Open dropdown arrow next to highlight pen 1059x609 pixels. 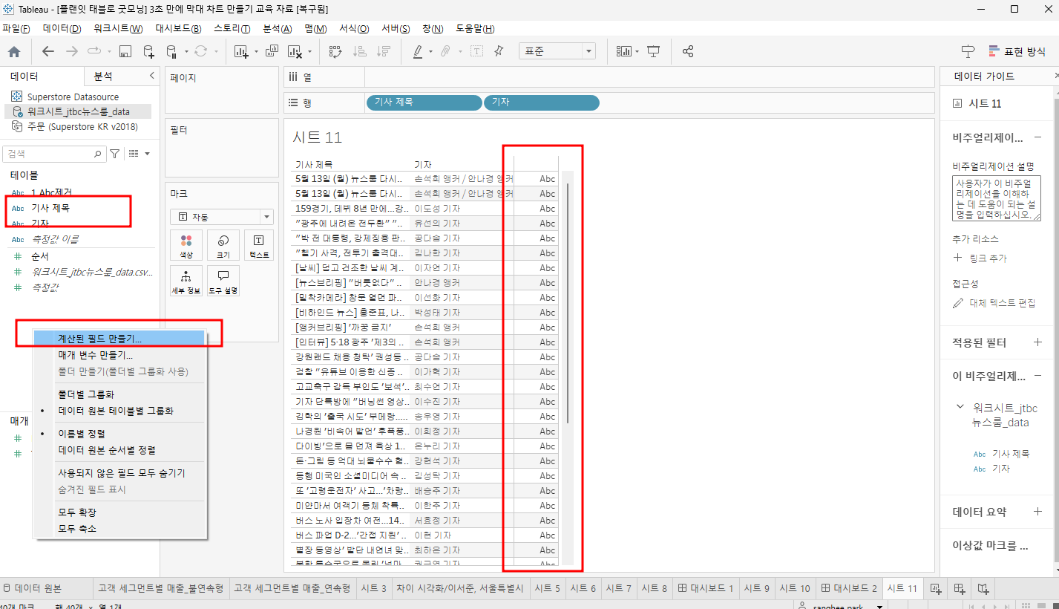[430, 52]
